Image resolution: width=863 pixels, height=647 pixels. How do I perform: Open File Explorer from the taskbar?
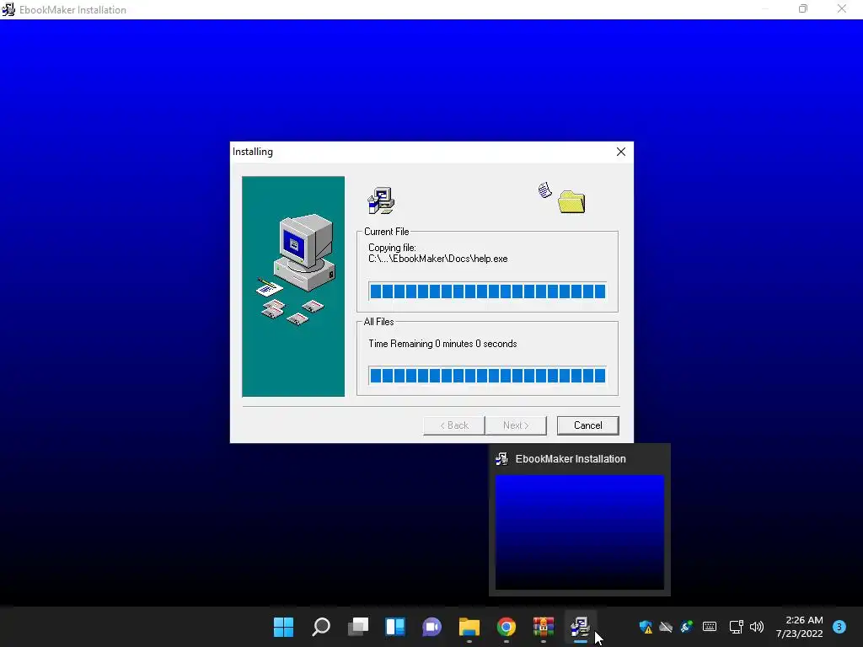click(x=469, y=627)
